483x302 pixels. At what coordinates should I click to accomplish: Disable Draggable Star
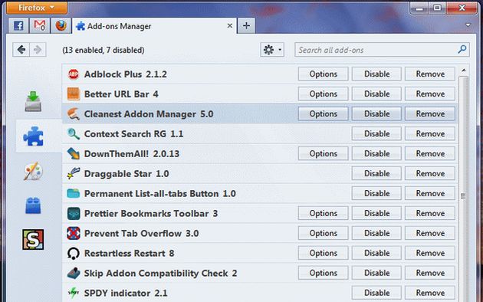pyautogui.click(x=376, y=174)
